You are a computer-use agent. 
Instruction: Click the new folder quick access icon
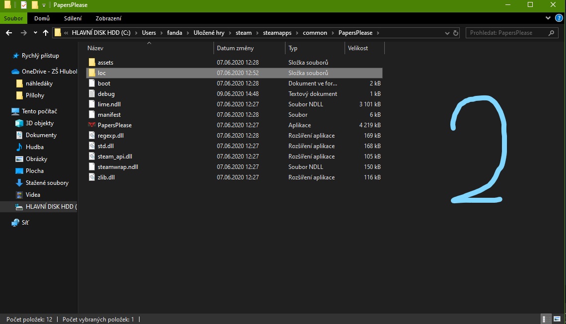(35, 5)
